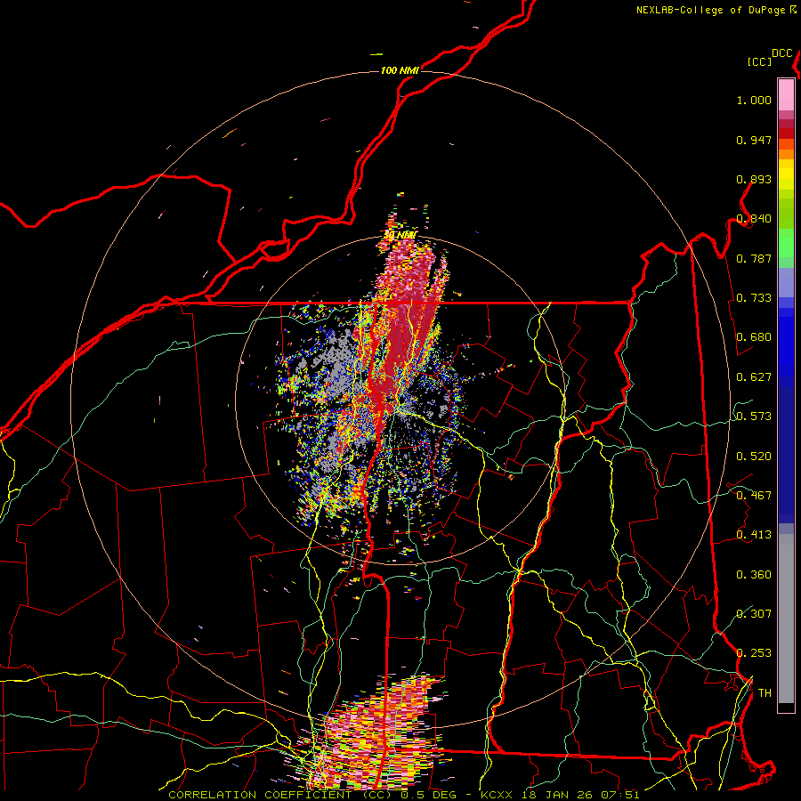The width and height of the screenshot is (801, 801).
Task: Select the 0.627 scale value
Action: [754, 376]
